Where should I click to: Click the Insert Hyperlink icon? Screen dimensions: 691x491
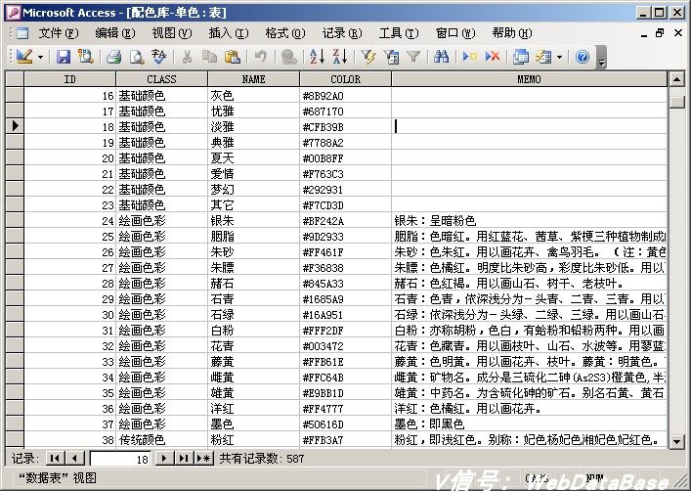coord(288,57)
